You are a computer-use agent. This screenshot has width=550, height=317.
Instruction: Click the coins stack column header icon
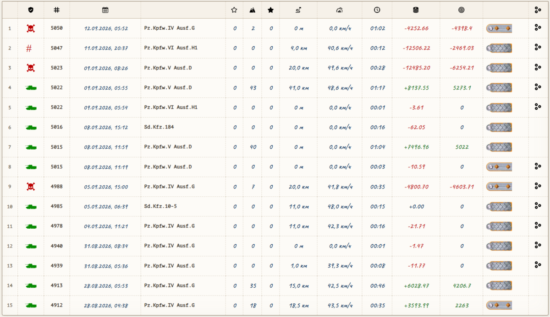(x=416, y=10)
